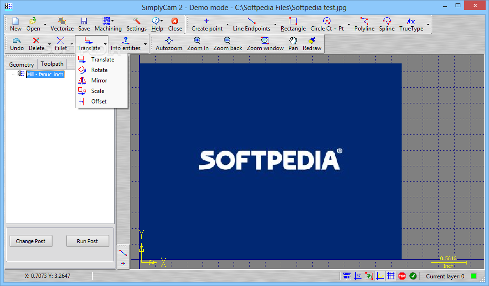The height and width of the screenshot is (286, 489).
Task: Toggle the XY axis display
Action: [x=380, y=276]
